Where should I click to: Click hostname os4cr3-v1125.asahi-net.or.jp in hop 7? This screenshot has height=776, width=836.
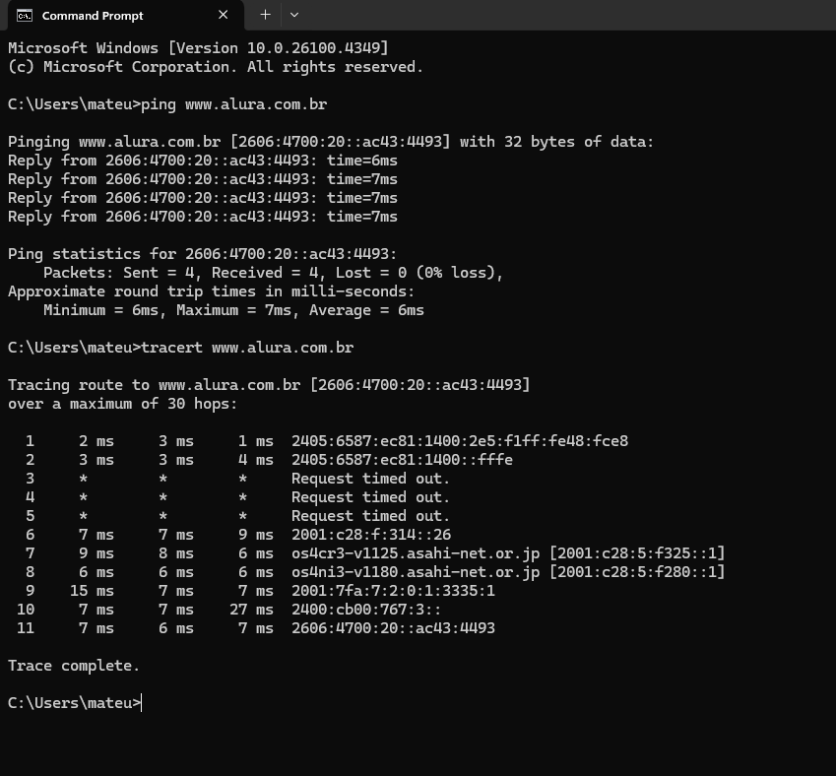coord(416,553)
